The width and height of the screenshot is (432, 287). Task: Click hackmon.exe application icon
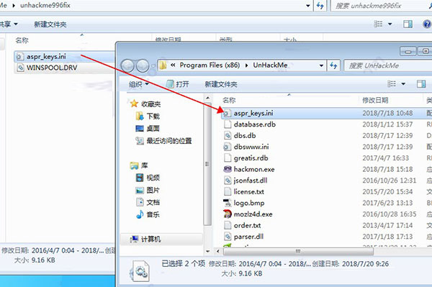pos(228,169)
